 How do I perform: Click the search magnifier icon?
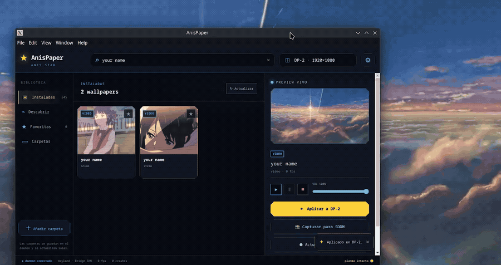[97, 60]
